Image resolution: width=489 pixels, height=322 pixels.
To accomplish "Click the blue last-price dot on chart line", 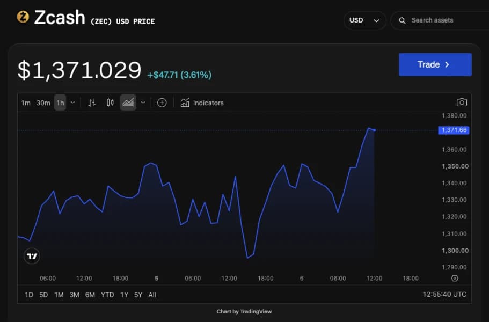I will [374, 130].
